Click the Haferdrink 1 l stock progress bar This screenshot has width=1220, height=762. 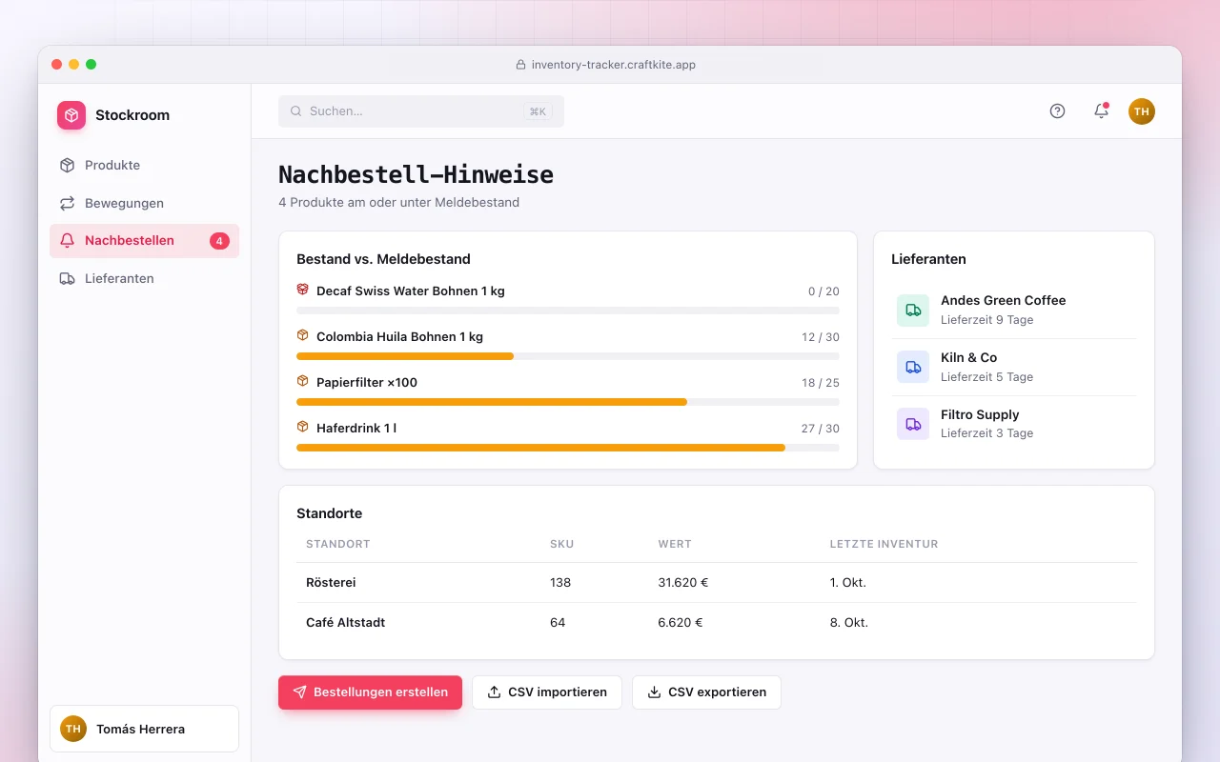pyautogui.click(x=568, y=448)
